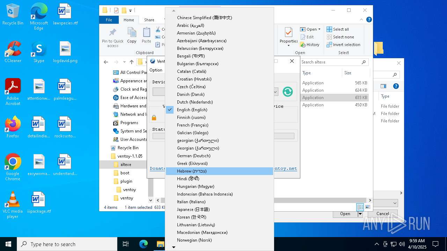Click Select all in ribbon
The width and height of the screenshot is (447, 251).
338,29
